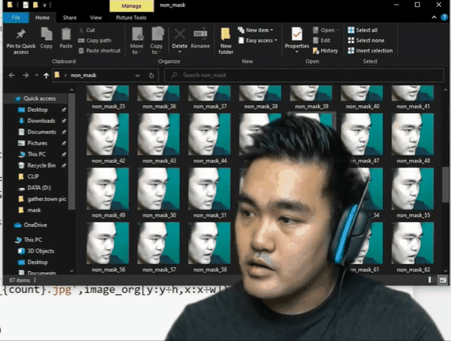The height and width of the screenshot is (341, 451).
Task: Select the non_mask_48 thumbnail
Action: point(413,134)
